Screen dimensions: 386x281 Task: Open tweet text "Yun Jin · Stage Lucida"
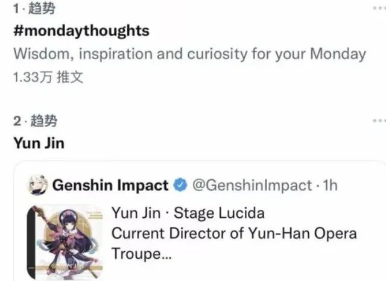(188, 213)
